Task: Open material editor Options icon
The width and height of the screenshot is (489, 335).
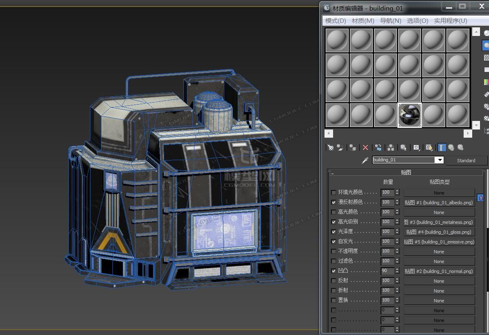Action: pos(486,107)
